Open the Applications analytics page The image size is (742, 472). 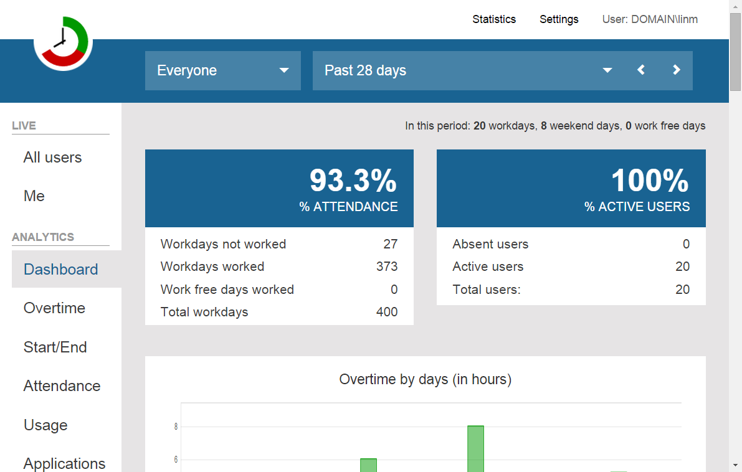(64, 463)
